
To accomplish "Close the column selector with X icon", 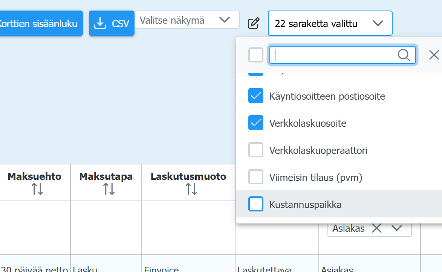I will point(434,55).
